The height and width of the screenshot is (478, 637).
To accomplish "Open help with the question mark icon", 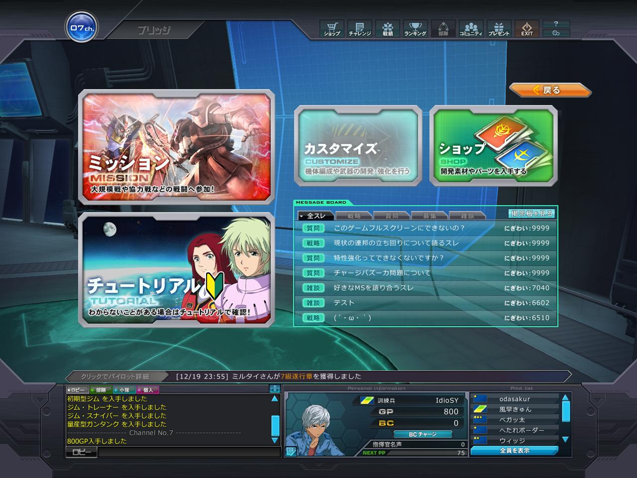I will click(556, 24).
